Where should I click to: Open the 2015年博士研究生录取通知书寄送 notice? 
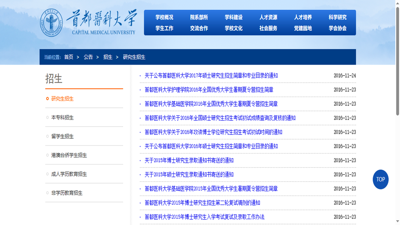pos(189,161)
